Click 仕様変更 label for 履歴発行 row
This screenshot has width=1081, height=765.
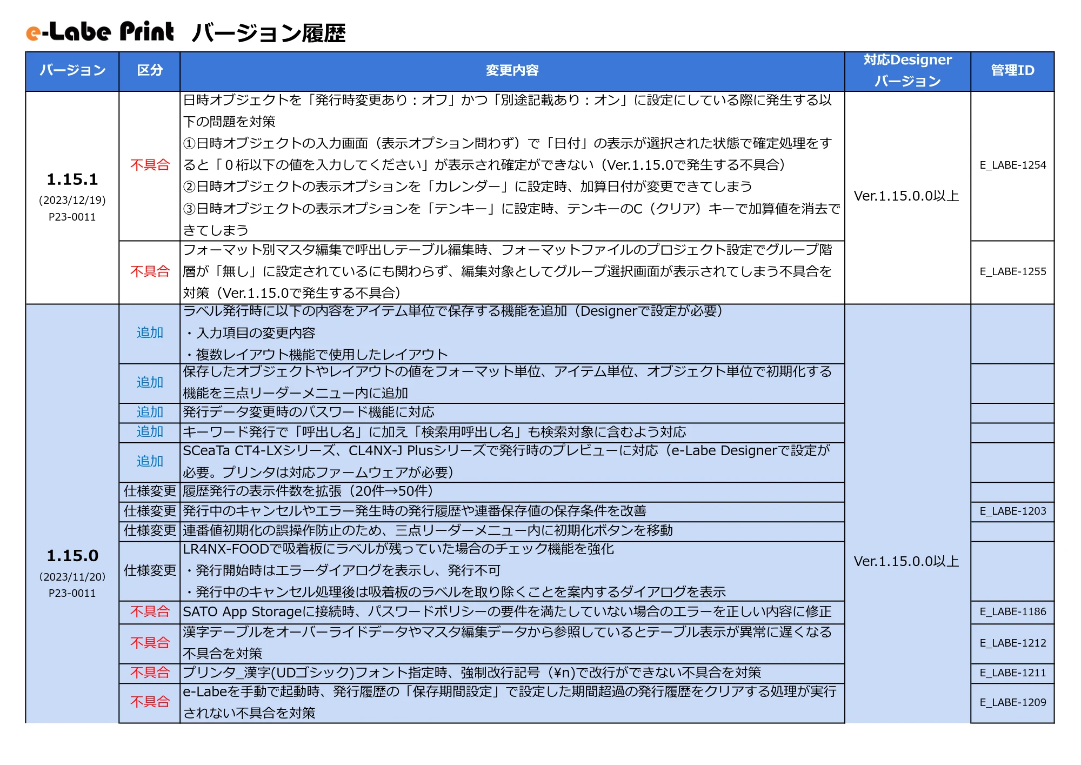point(150,491)
